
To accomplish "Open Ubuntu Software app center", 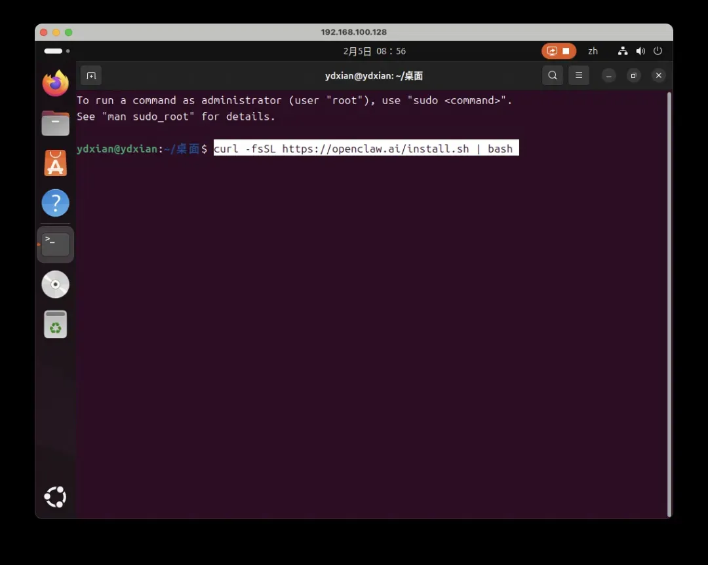I will tap(56, 163).
